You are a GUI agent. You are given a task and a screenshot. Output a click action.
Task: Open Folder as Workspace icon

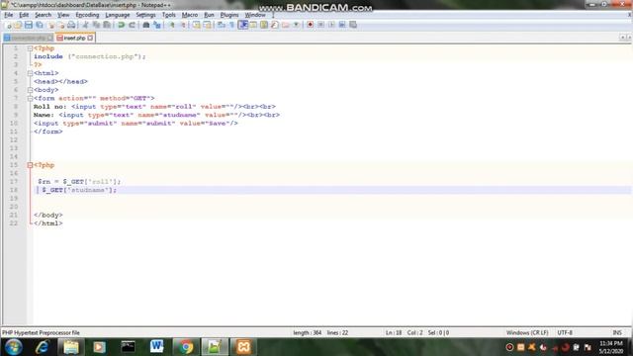pos(286,25)
